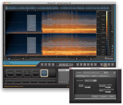Switch to the Partials+Noise tab
123x105 pixels.
coord(103,76)
